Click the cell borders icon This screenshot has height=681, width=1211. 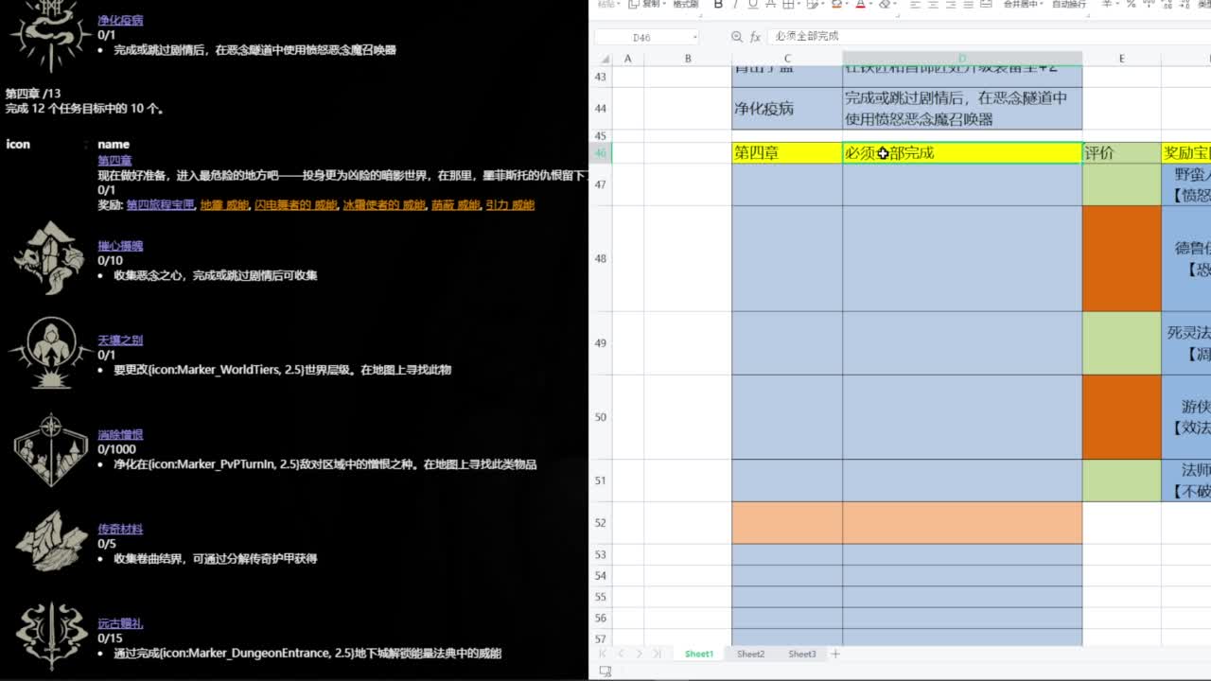click(x=787, y=4)
